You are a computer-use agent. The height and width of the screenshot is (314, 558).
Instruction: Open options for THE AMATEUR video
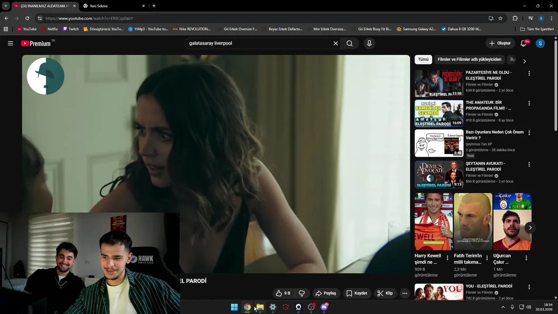point(529,103)
